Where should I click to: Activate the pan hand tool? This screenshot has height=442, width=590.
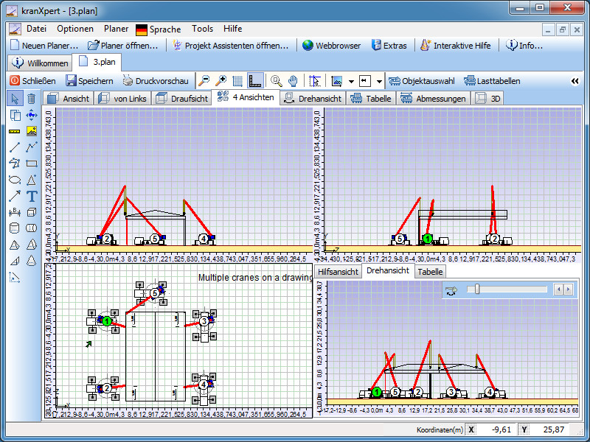coord(293,81)
